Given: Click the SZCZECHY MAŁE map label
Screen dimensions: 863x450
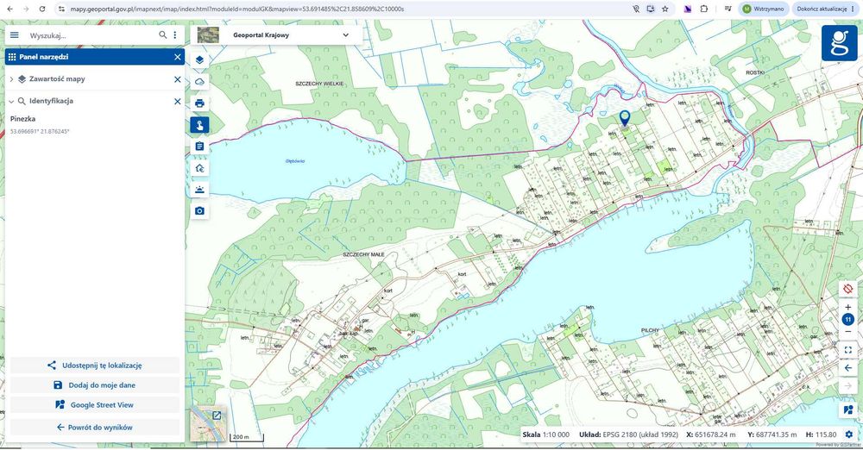Looking at the screenshot, I should point(363,254).
